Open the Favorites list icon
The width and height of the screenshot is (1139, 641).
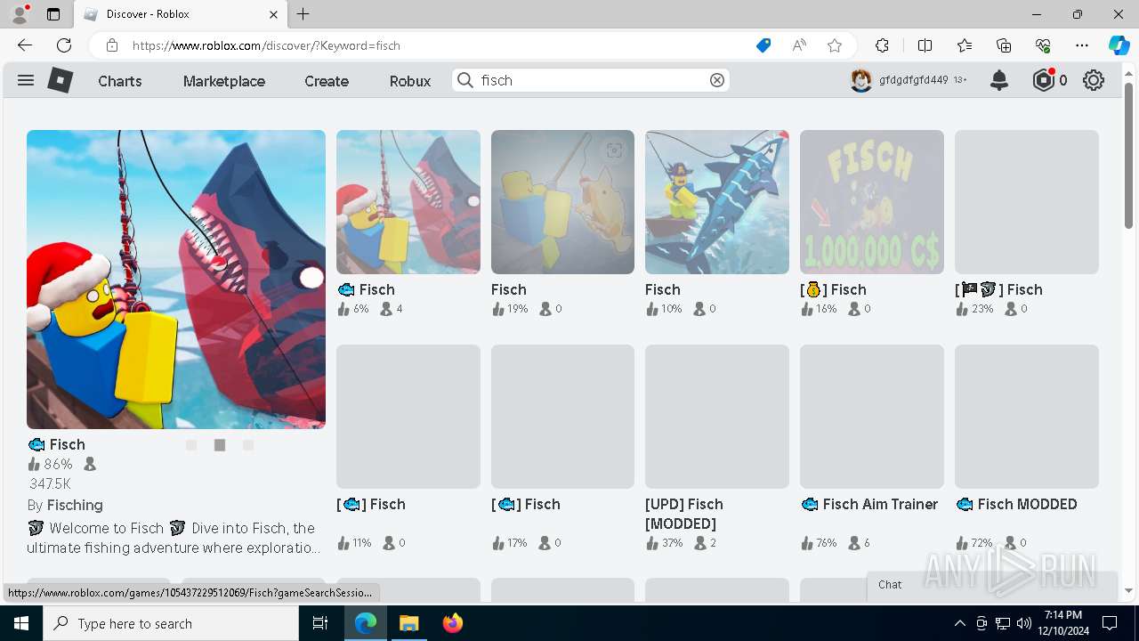coord(965,45)
